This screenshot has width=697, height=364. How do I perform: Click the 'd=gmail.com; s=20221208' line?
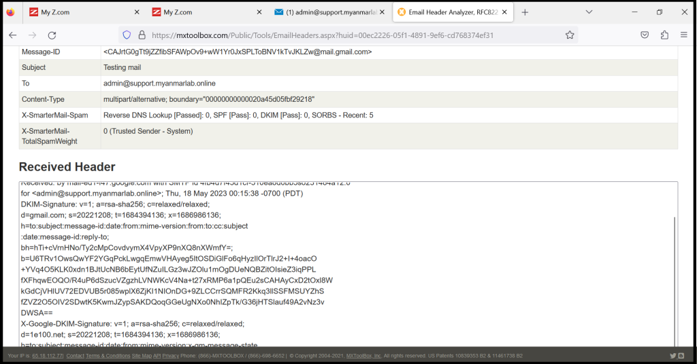[x=121, y=215]
